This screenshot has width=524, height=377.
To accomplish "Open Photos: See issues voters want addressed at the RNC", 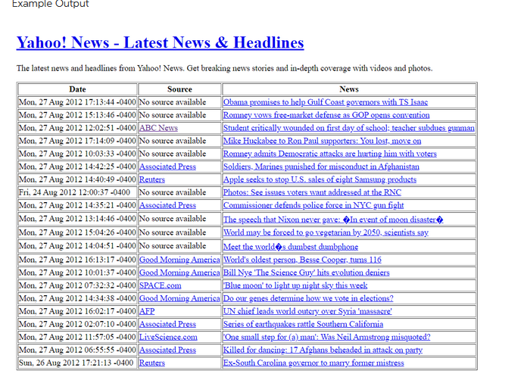I will 312,192.
